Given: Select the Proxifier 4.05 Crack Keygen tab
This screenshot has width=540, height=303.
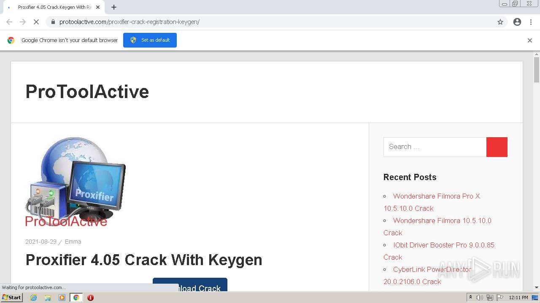Looking at the screenshot, I should pos(53,7).
